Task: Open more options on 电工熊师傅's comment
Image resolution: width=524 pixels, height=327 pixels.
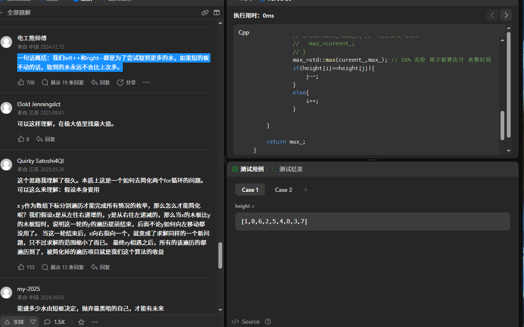Action: coord(146,82)
